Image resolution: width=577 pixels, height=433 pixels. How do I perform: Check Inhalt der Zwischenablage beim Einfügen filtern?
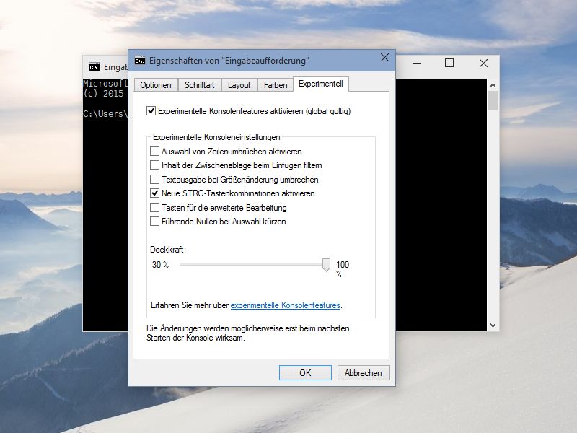click(x=154, y=165)
